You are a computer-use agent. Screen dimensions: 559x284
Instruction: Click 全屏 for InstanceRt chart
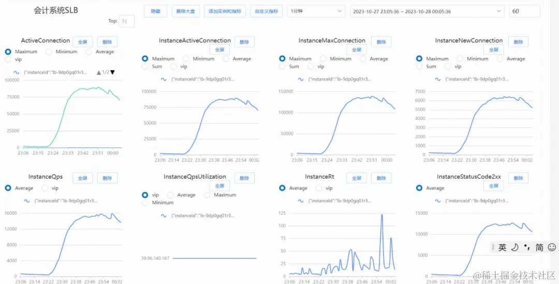point(357,178)
